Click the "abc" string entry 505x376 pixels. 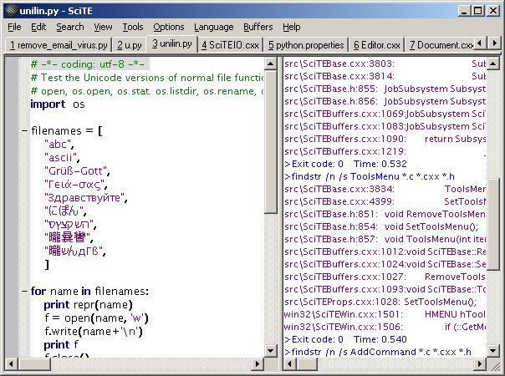tap(59, 145)
